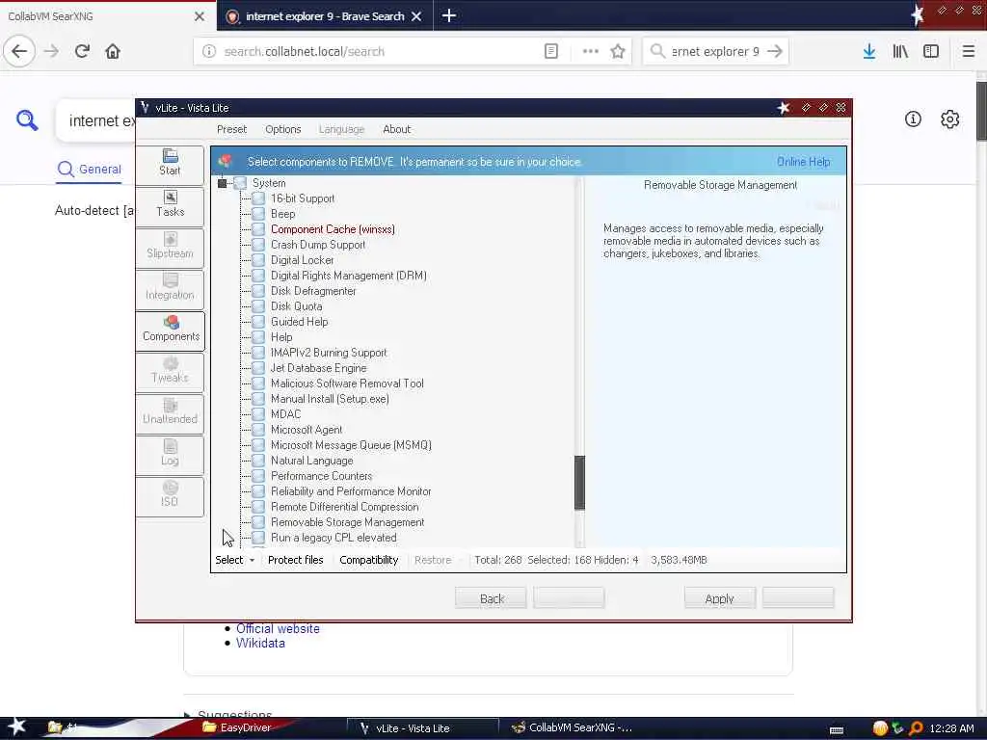987x740 pixels.
Task: Check the 16-bit Support component
Action: pyautogui.click(x=258, y=198)
